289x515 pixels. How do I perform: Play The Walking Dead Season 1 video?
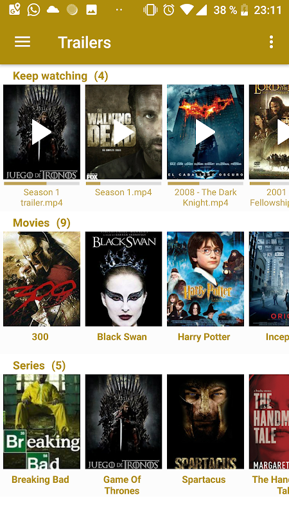pyautogui.click(x=123, y=132)
